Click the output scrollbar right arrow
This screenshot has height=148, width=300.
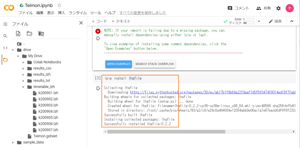pos(294,132)
